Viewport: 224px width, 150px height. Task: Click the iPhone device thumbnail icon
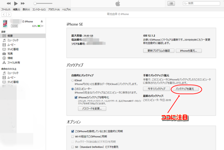tap(5, 24)
